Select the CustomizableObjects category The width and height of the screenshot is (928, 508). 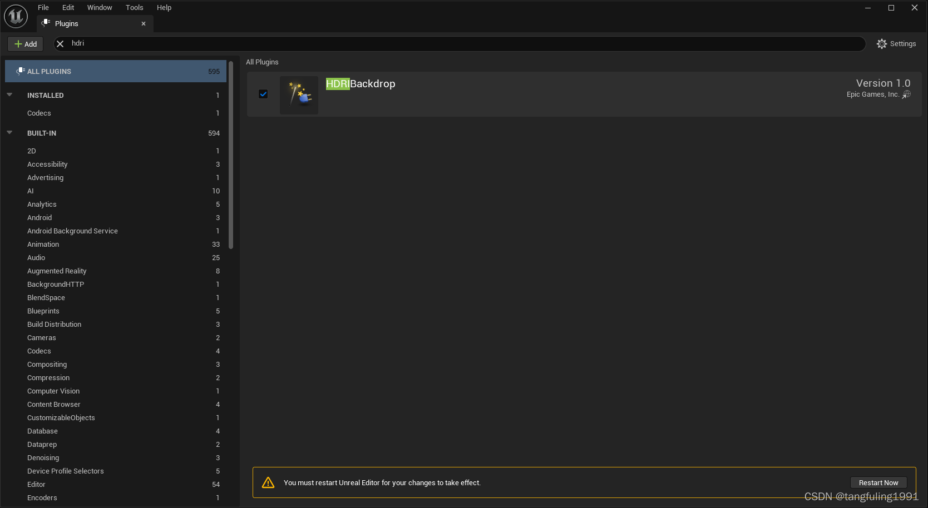tap(116, 417)
